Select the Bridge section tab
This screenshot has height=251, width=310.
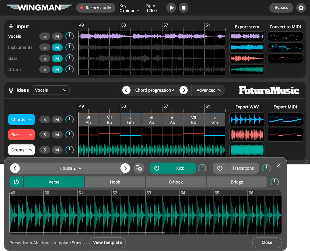click(x=237, y=182)
